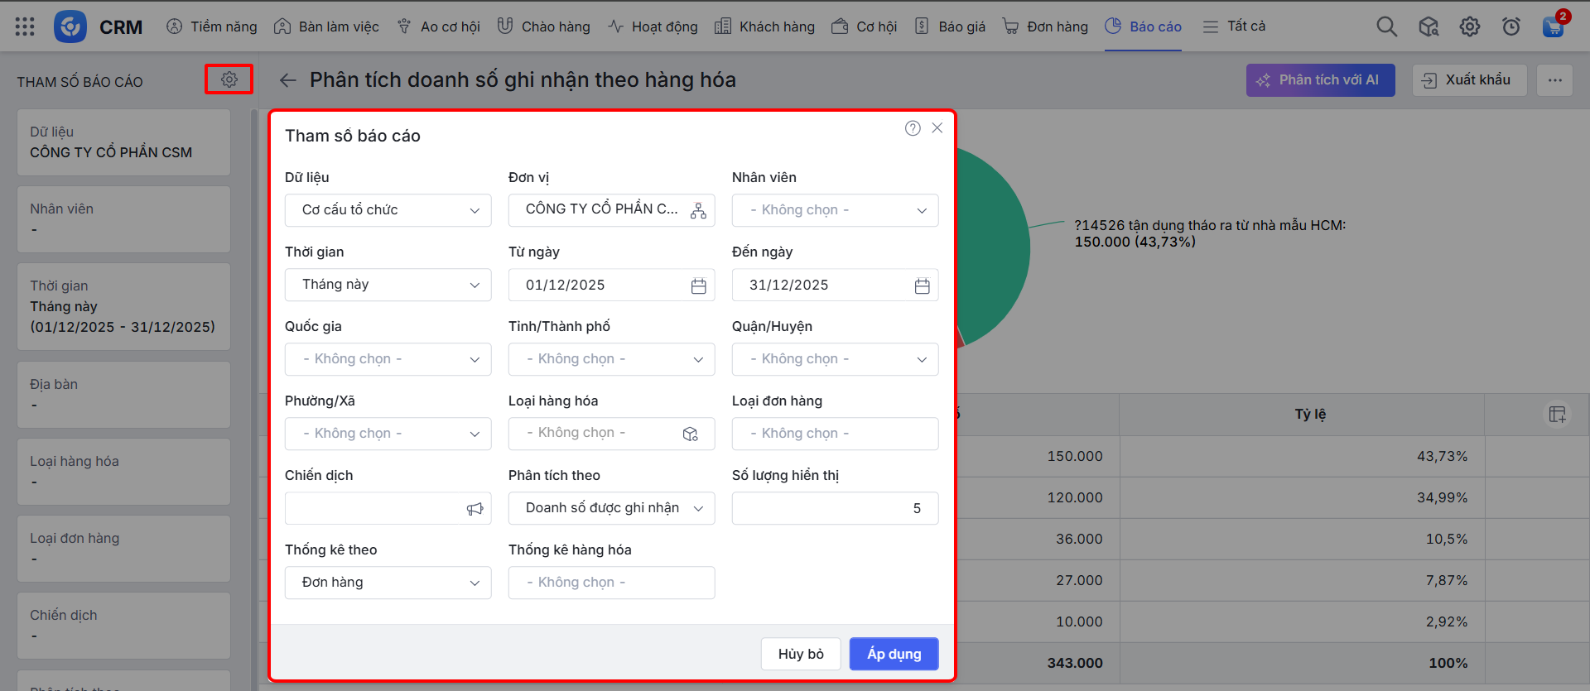The height and width of the screenshot is (691, 1590).
Task: Click the megaphone icon in Chiến dịch
Action: [475, 509]
